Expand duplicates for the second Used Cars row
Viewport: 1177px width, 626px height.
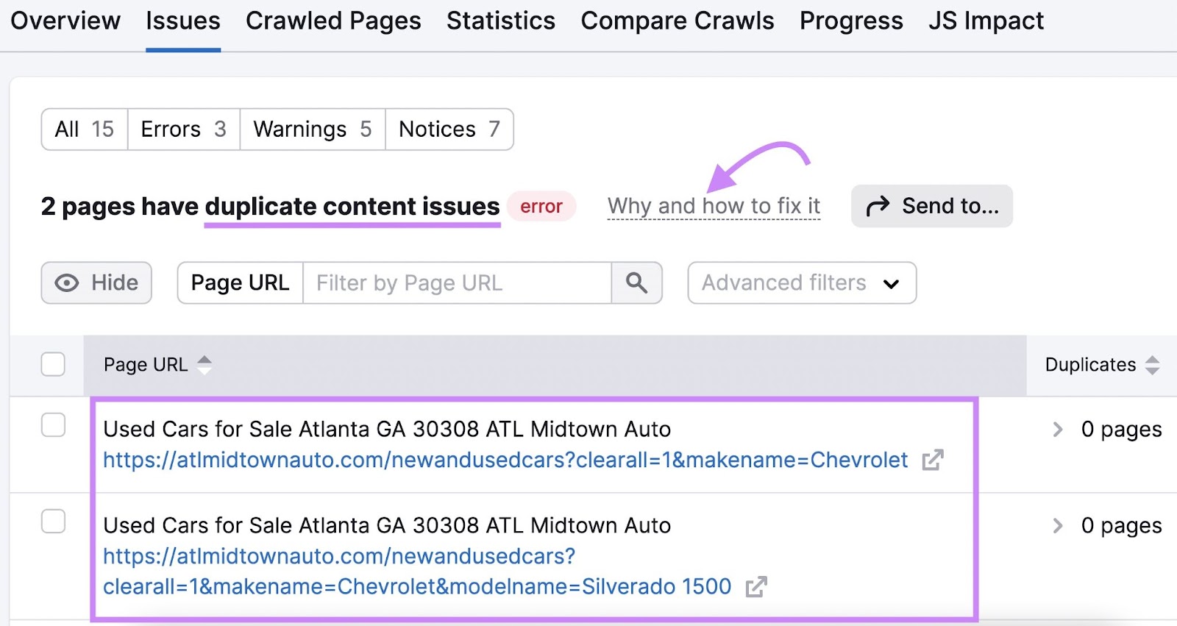[1057, 525]
